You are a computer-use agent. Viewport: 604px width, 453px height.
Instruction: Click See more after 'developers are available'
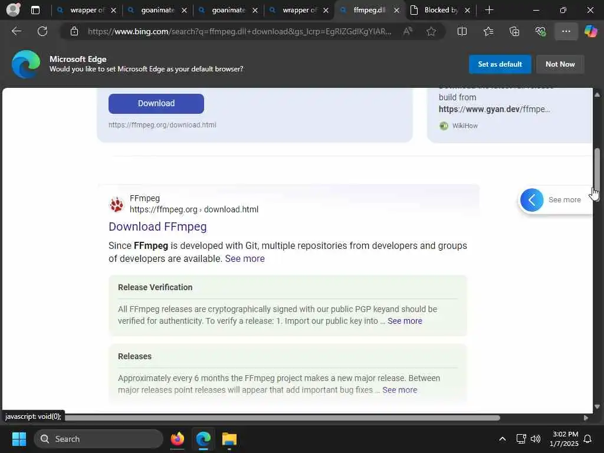coord(245,258)
